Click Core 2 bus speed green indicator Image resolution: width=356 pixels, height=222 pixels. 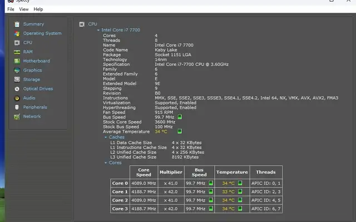[x=211, y=200]
